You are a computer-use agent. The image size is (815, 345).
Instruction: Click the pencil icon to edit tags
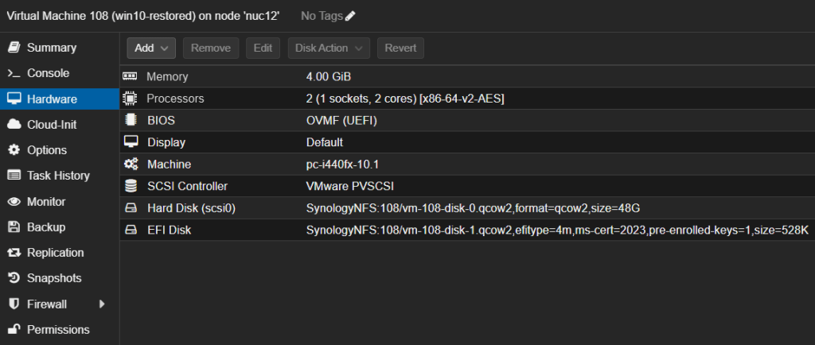tap(350, 16)
